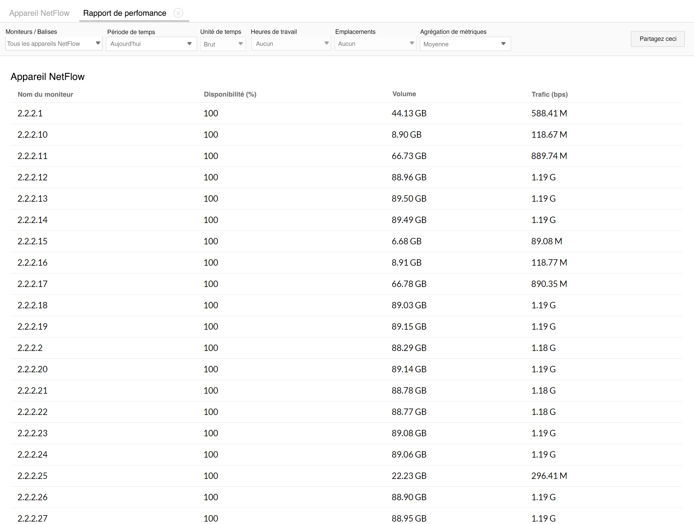Expand the Période de temps dropdown
The width and height of the screenshot is (694, 524).
[151, 44]
